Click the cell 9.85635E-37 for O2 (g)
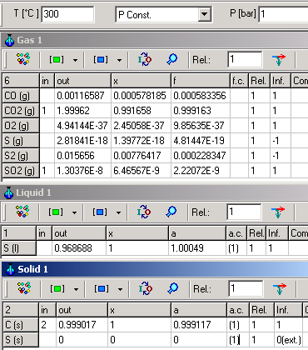 pyautogui.click(x=201, y=126)
